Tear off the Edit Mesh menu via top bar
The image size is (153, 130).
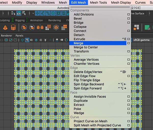pos(100,7)
